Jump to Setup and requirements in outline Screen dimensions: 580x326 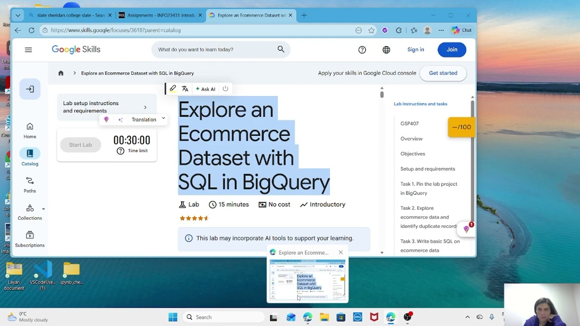(x=428, y=169)
